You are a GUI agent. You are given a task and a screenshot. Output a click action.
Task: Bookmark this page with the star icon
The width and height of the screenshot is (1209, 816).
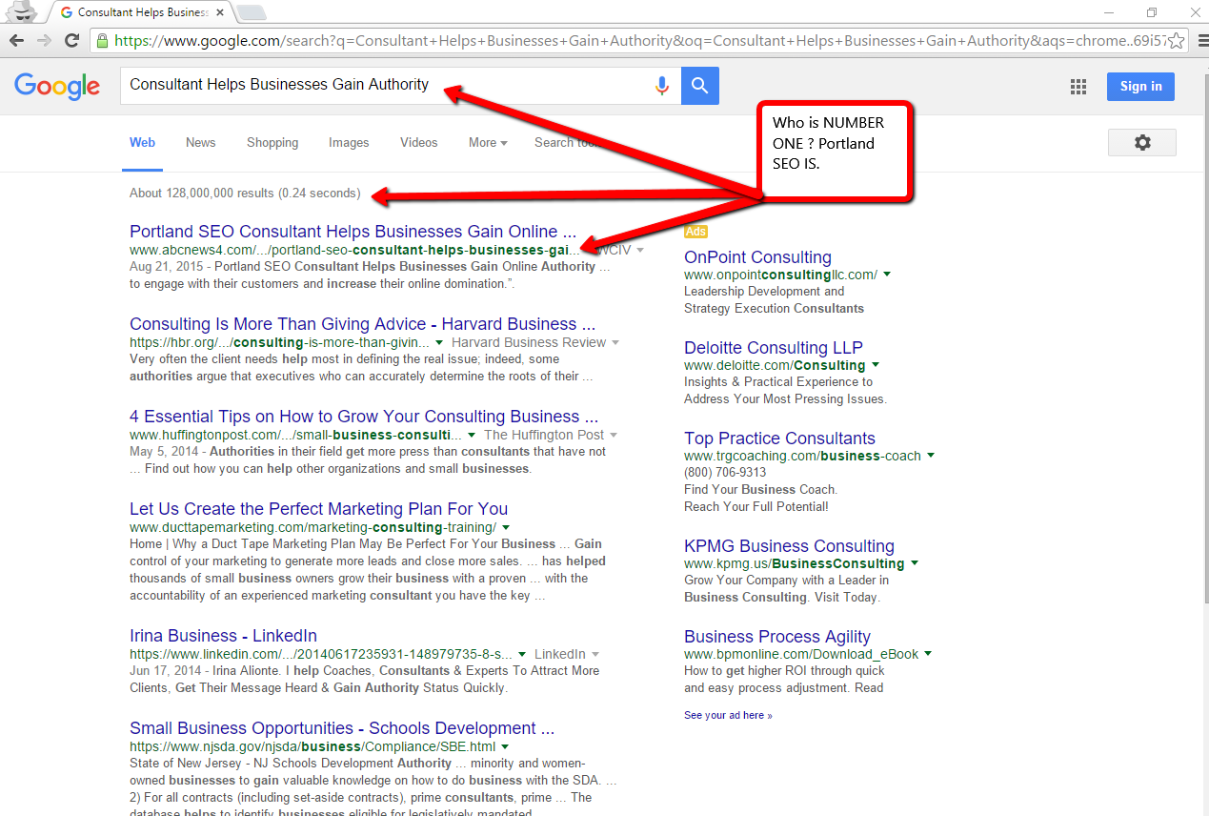coord(1177,41)
